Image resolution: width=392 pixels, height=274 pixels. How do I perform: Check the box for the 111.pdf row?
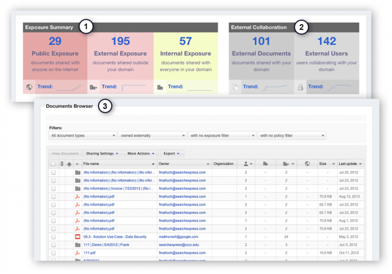(x=54, y=251)
